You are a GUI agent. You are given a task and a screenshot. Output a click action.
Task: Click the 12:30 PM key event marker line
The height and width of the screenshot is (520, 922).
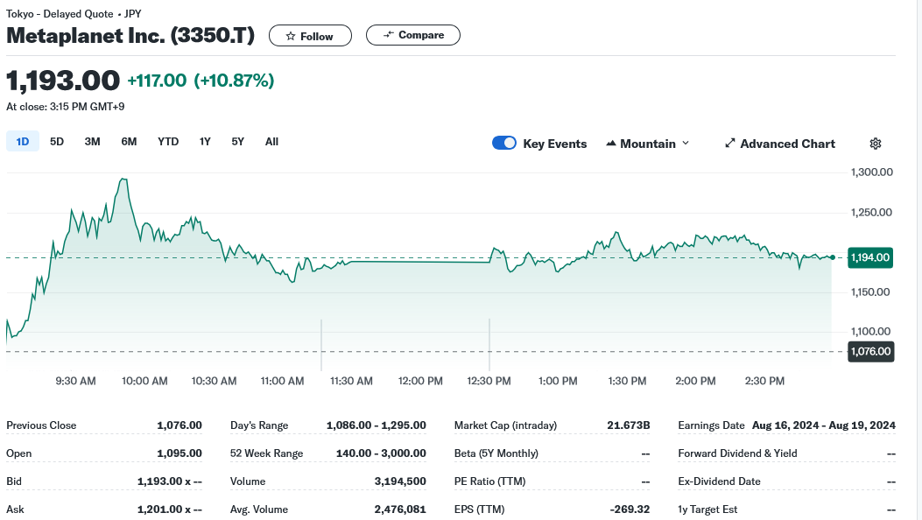pos(489,345)
